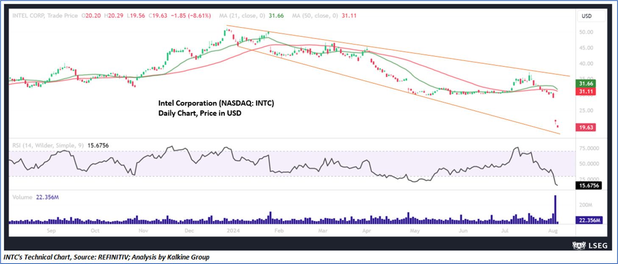Click the Apr label on time axis
The height and width of the screenshot is (264, 618).
click(x=367, y=231)
